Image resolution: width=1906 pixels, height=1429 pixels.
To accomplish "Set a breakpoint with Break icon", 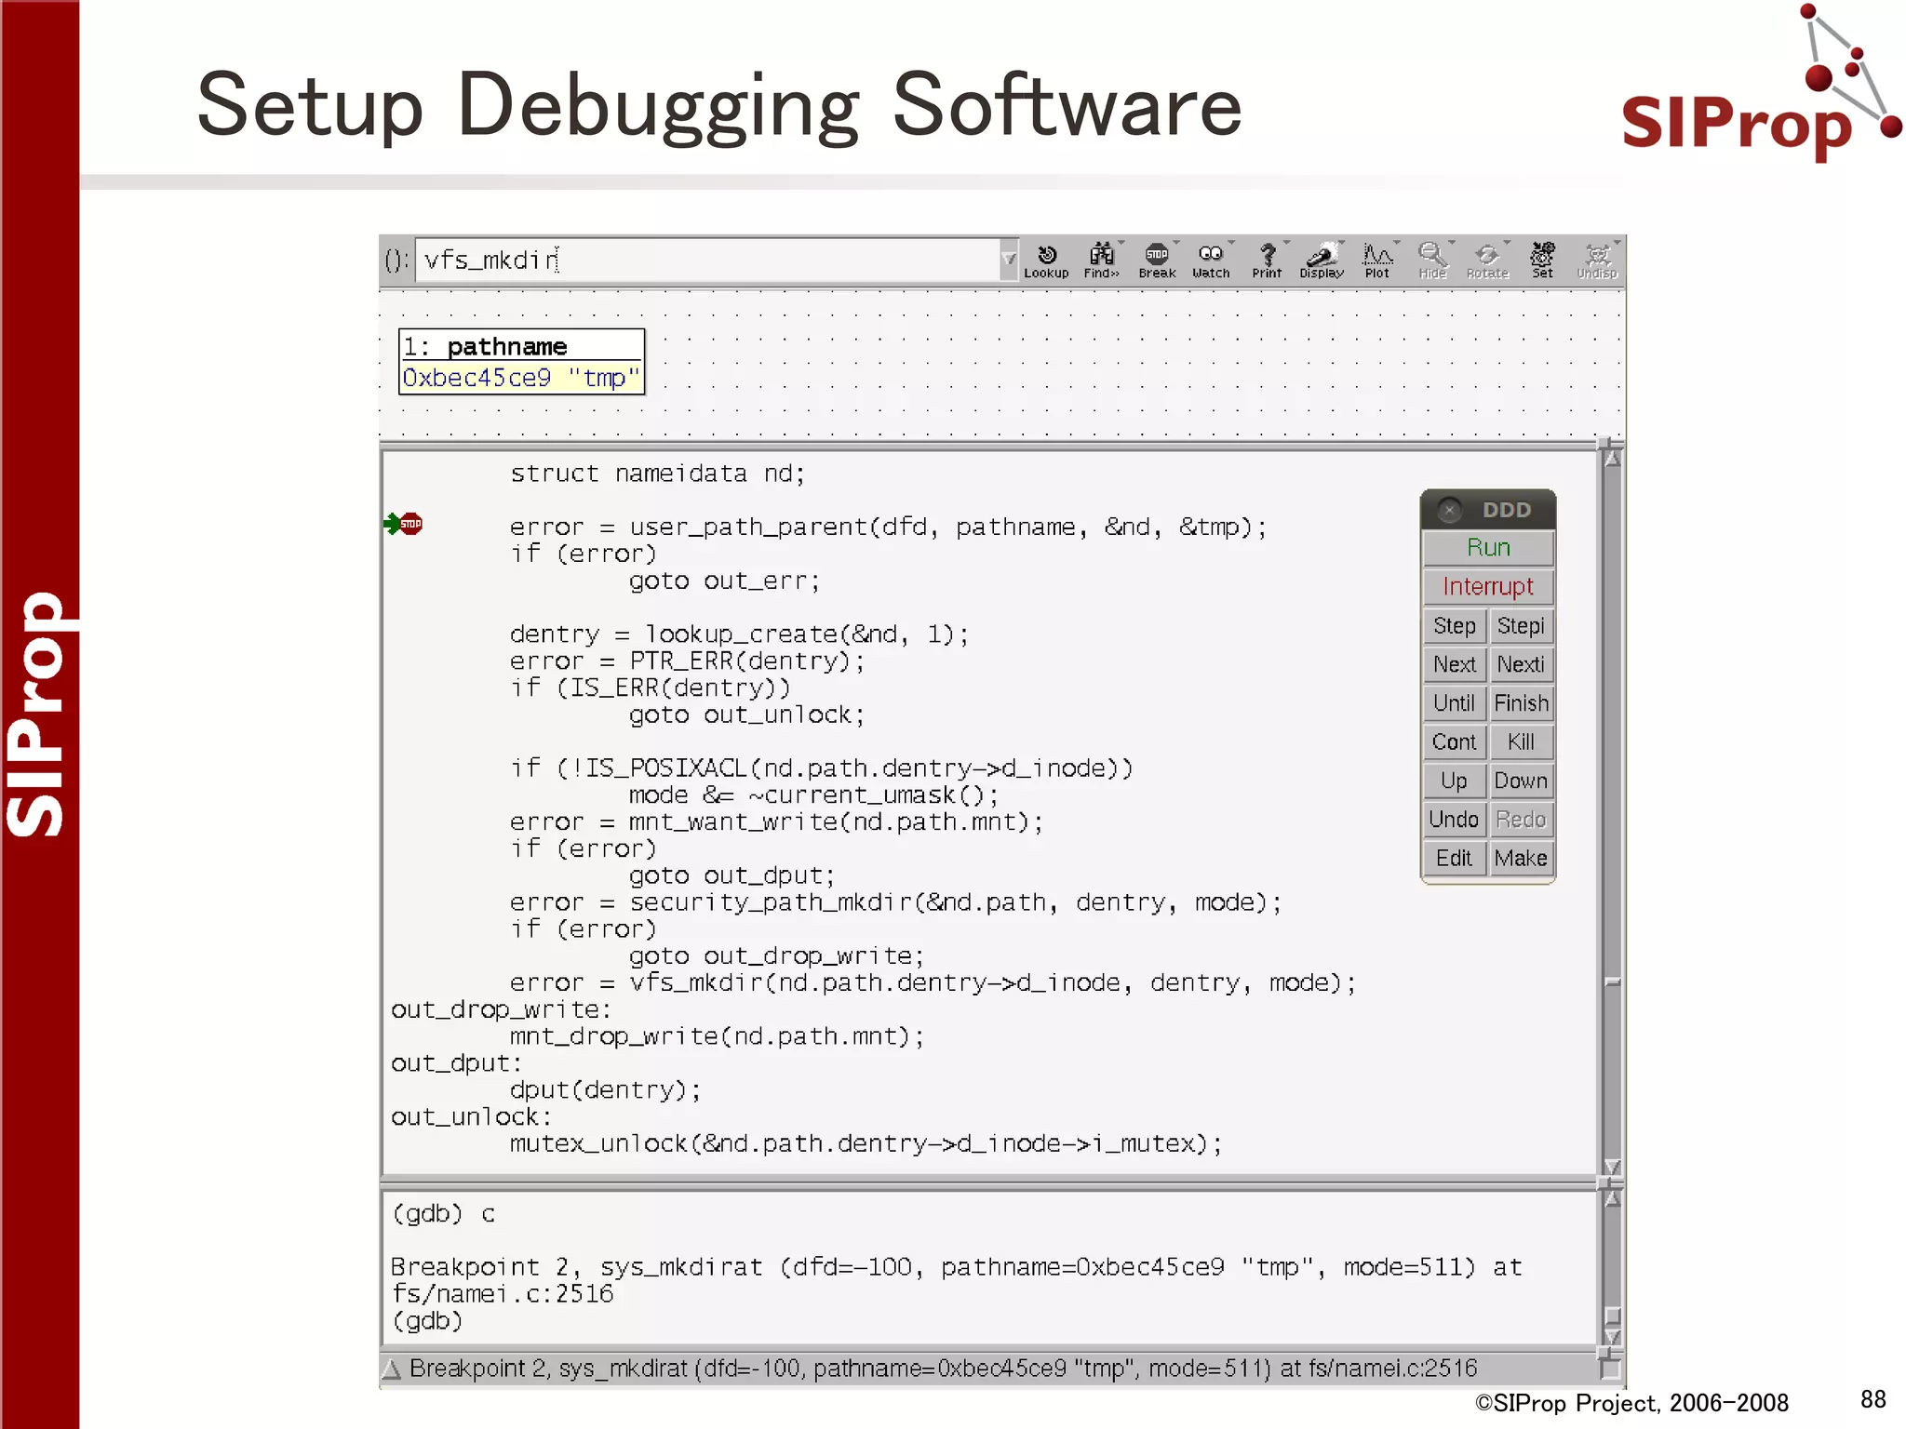I will pyautogui.click(x=1157, y=260).
